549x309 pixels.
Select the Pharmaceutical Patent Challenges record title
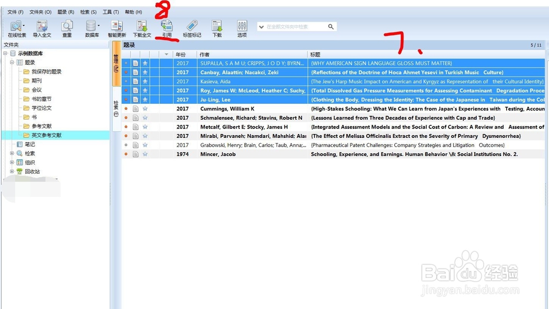click(408, 145)
